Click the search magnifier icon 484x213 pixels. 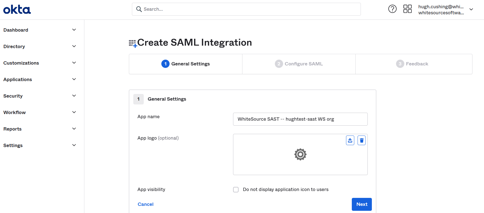tap(139, 9)
